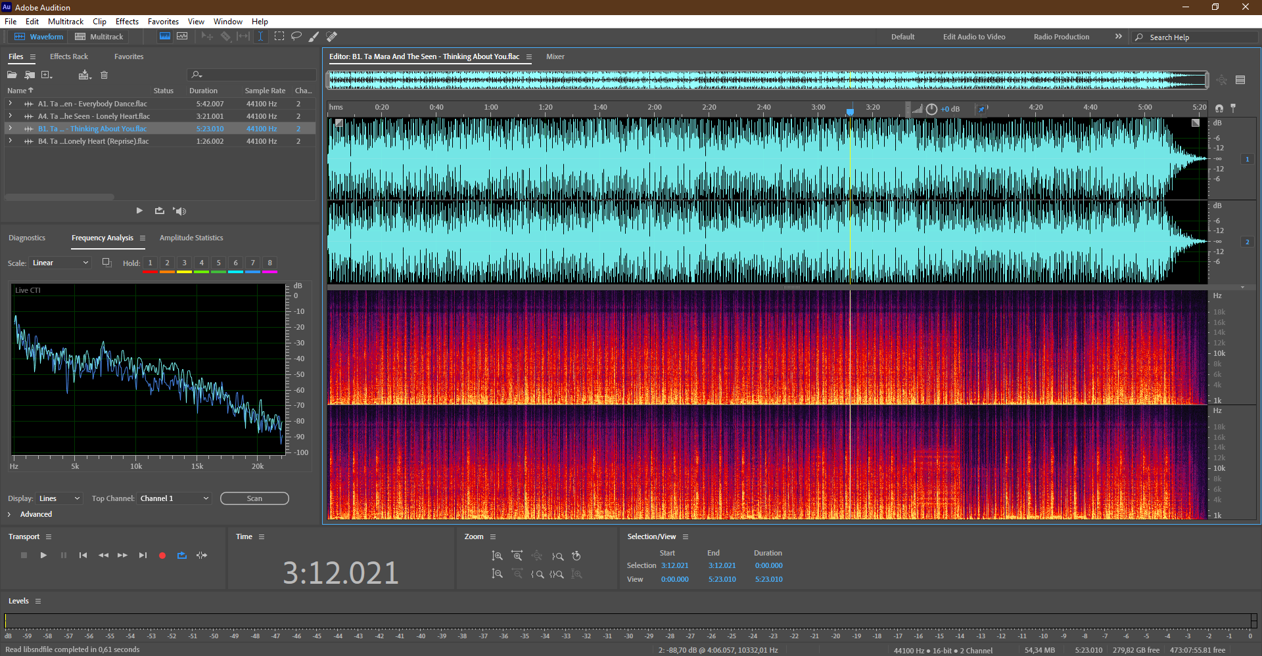Select the Radio Production workspace
The width and height of the screenshot is (1262, 656).
(x=1061, y=37)
